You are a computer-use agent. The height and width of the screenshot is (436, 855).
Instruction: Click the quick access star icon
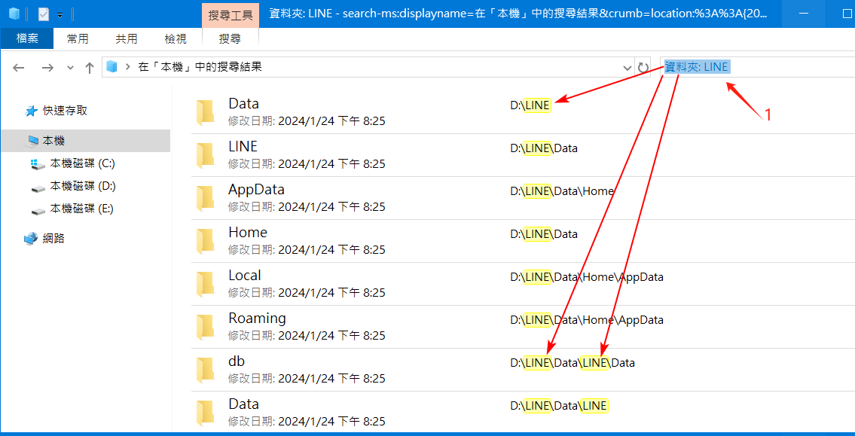31,111
